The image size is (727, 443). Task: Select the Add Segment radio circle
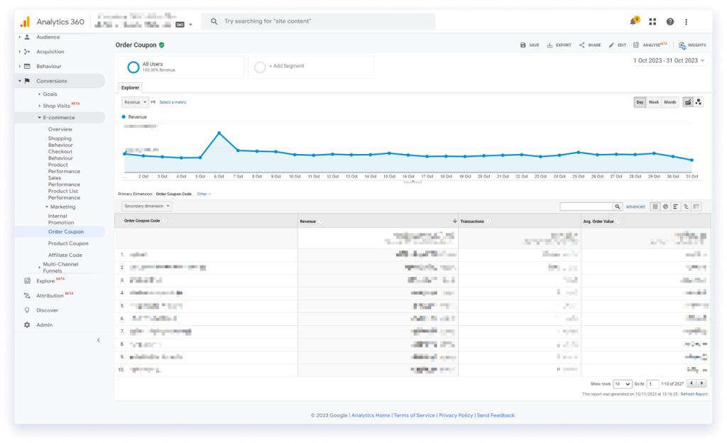[x=261, y=67]
